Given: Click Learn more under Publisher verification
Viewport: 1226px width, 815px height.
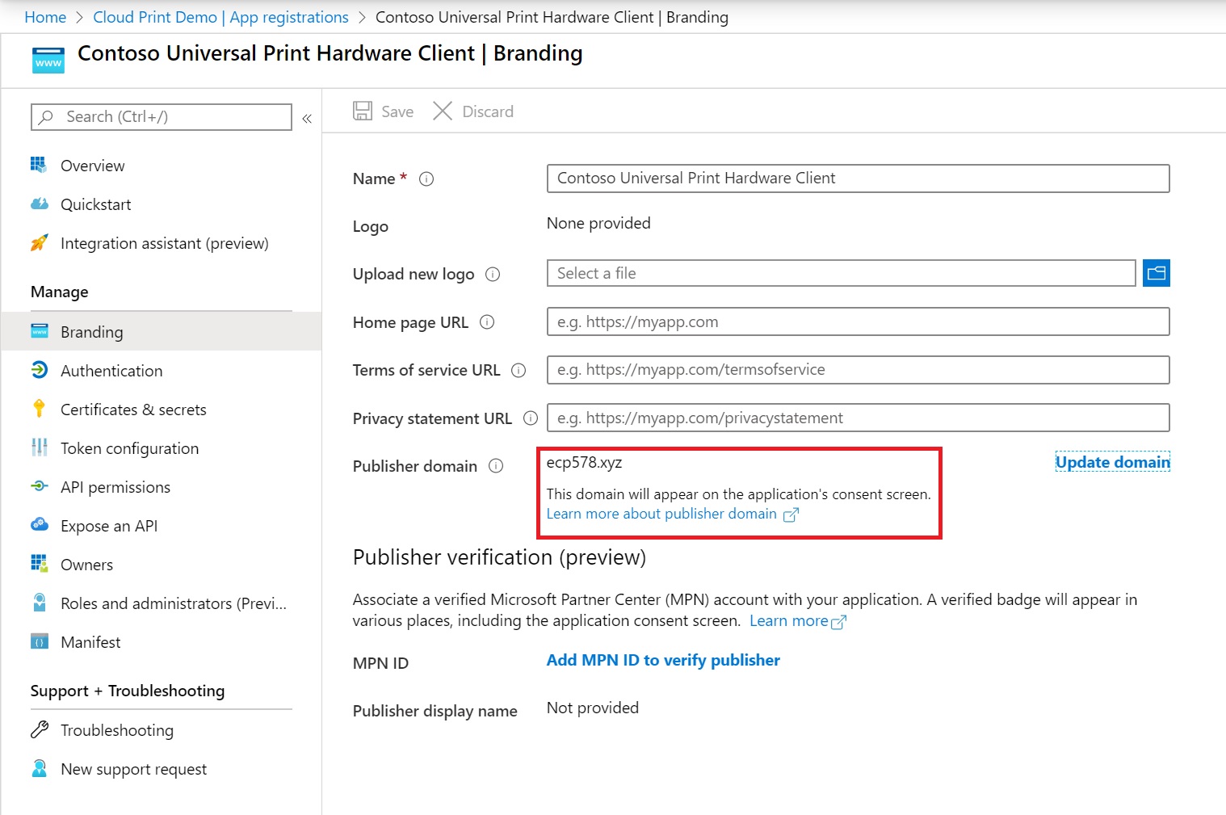Looking at the screenshot, I should [788, 620].
